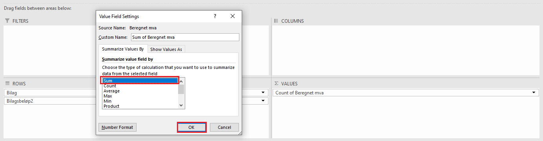Switch to Show Values As tab
The image size is (543, 141).
coord(166,49)
